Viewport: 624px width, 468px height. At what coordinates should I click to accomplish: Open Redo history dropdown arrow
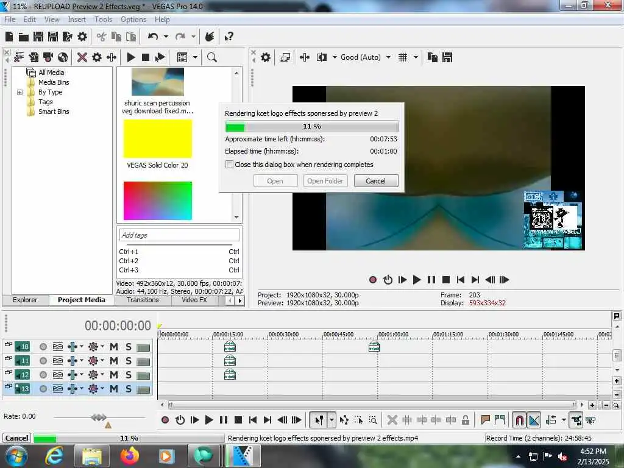click(x=193, y=37)
